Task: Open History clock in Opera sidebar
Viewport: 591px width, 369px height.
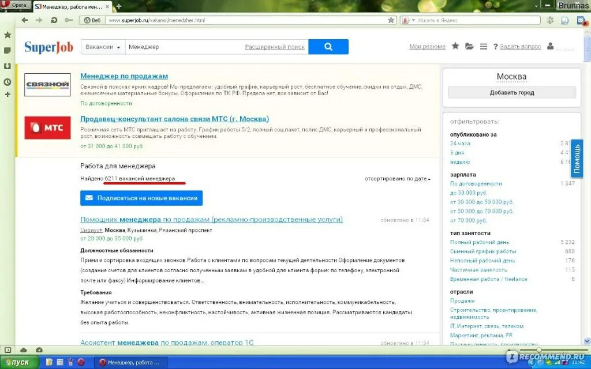Action: click(7, 82)
